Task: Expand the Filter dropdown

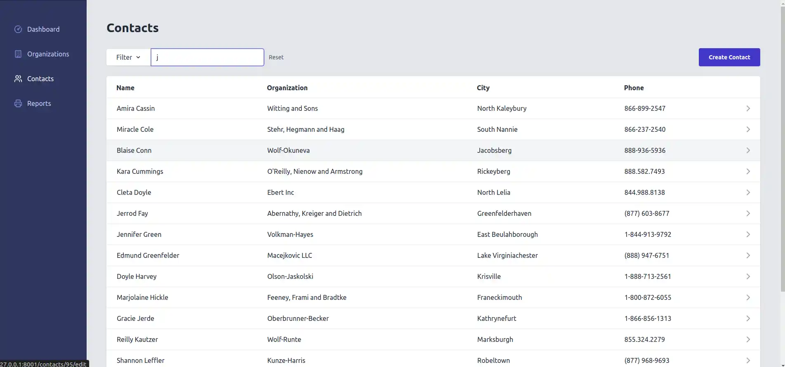Action: tap(128, 57)
